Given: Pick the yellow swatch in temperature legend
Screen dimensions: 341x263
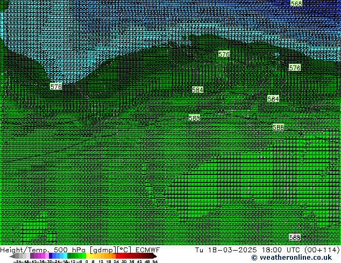Looking at the screenshot, I should [88, 256].
